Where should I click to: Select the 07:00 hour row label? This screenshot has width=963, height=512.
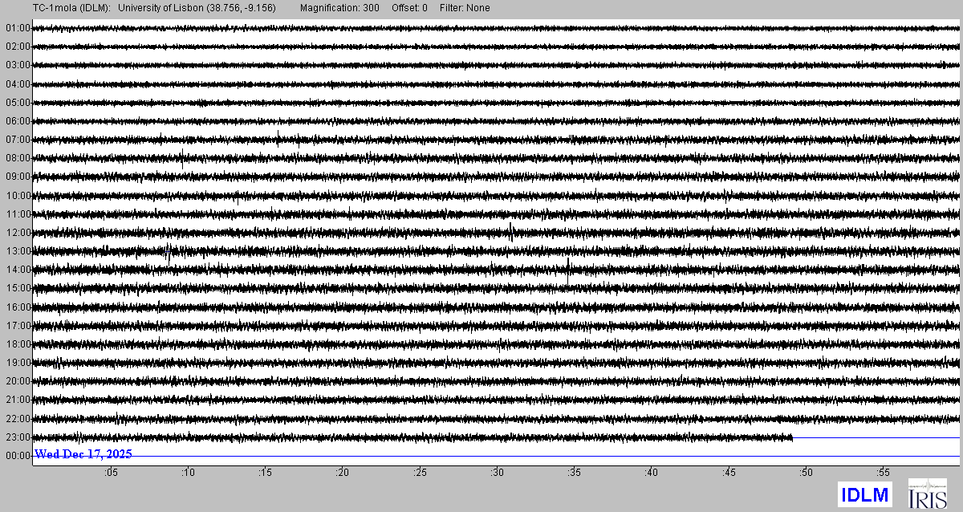point(18,140)
